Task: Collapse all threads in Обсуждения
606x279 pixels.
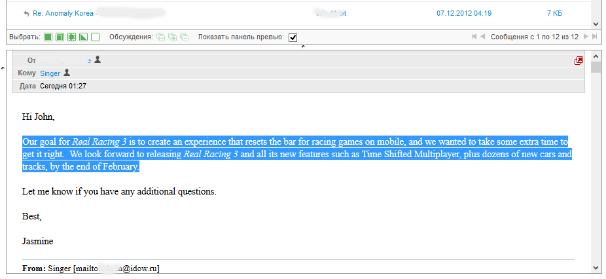Action: tap(185, 37)
